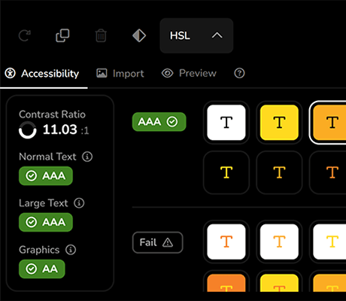Click the redo arrow icon
This screenshot has height=301, width=346.
coord(25,35)
